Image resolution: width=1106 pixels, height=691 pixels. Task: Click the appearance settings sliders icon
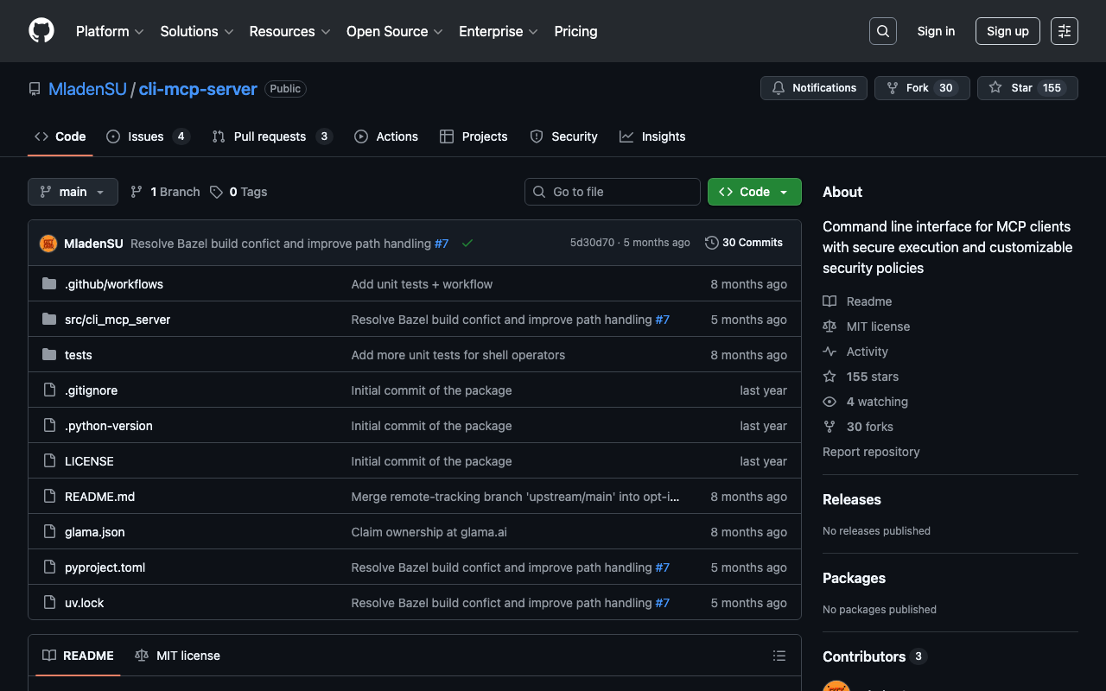click(1064, 31)
